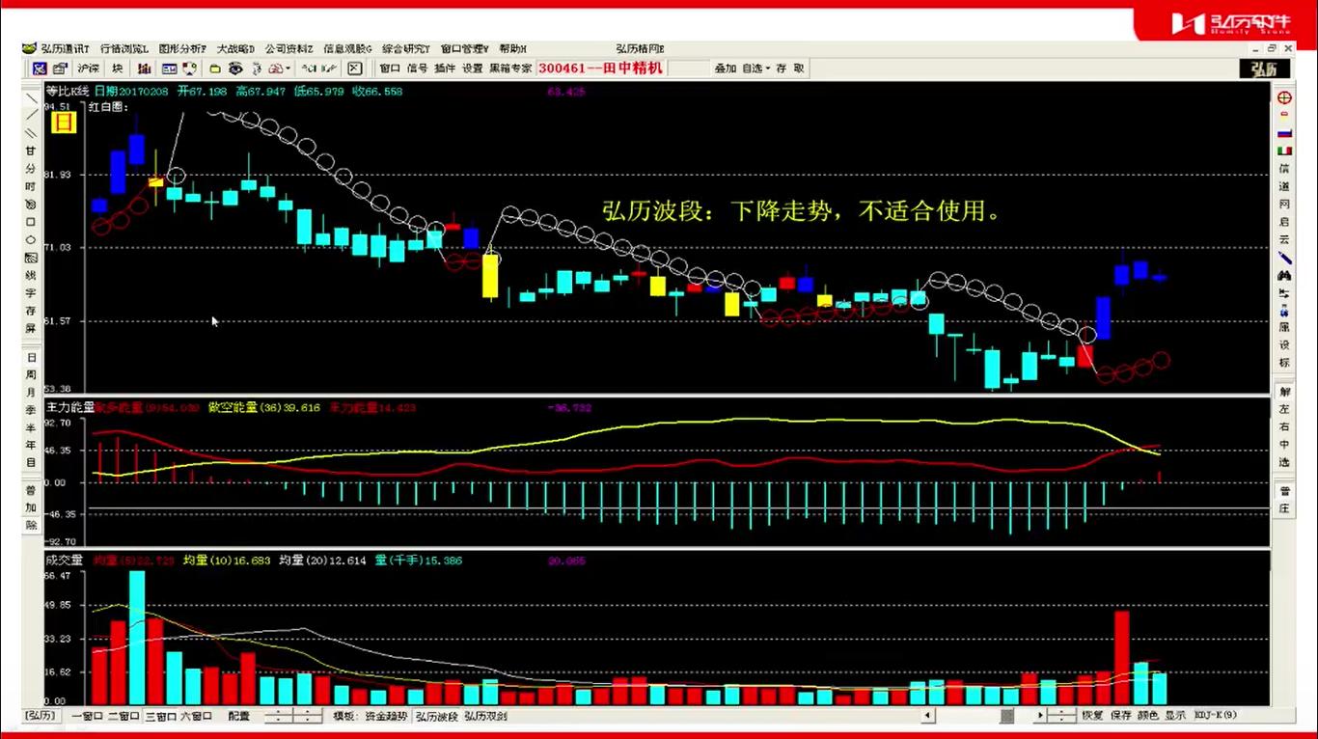Switch to 年 yearly period
The image size is (1318, 739).
point(31,445)
